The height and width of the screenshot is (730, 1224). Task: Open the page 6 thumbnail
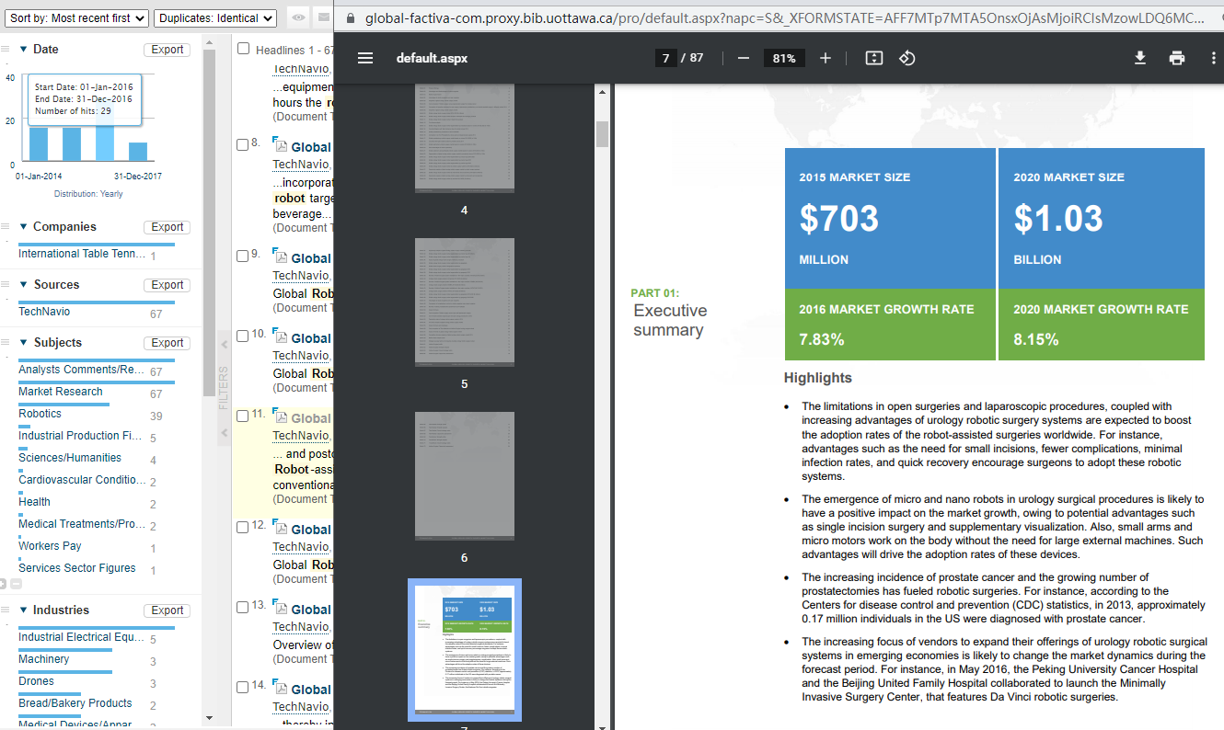(x=465, y=475)
